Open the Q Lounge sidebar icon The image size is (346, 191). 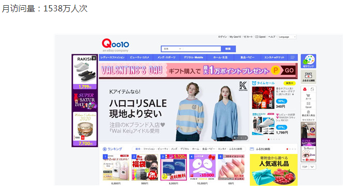click(308, 61)
